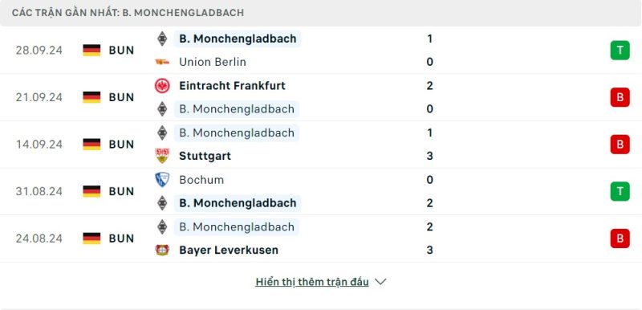Click the red B badge for 24.08.24
Screen dimensions: 642x310
pos(620,239)
